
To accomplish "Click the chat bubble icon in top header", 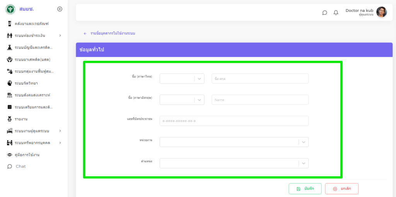I will pyautogui.click(x=324, y=13).
